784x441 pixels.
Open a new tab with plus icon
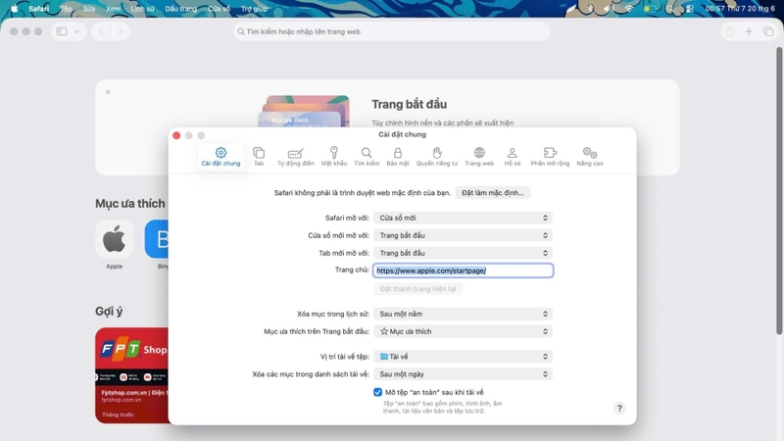[x=749, y=31]
